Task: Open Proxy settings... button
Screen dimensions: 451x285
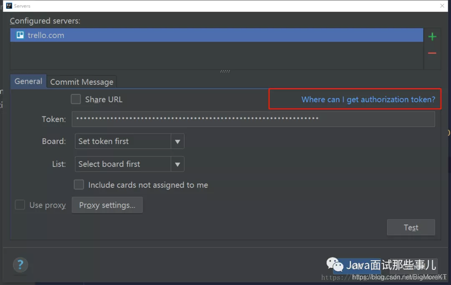Action: pyautogui.click(x=107, y=205)
